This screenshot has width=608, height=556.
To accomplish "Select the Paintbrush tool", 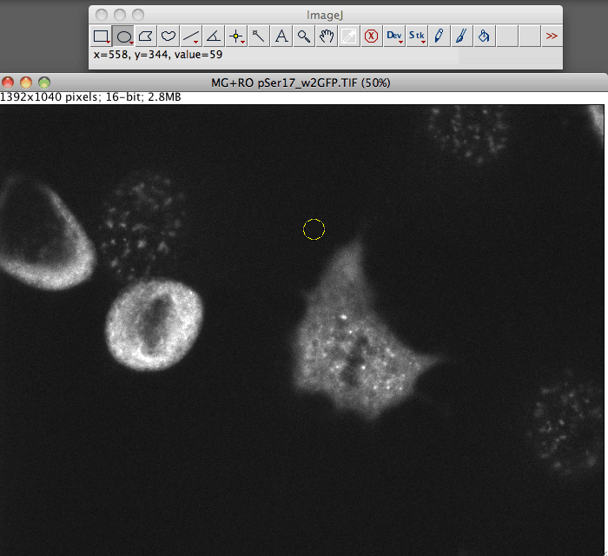I will coord(462,36).
